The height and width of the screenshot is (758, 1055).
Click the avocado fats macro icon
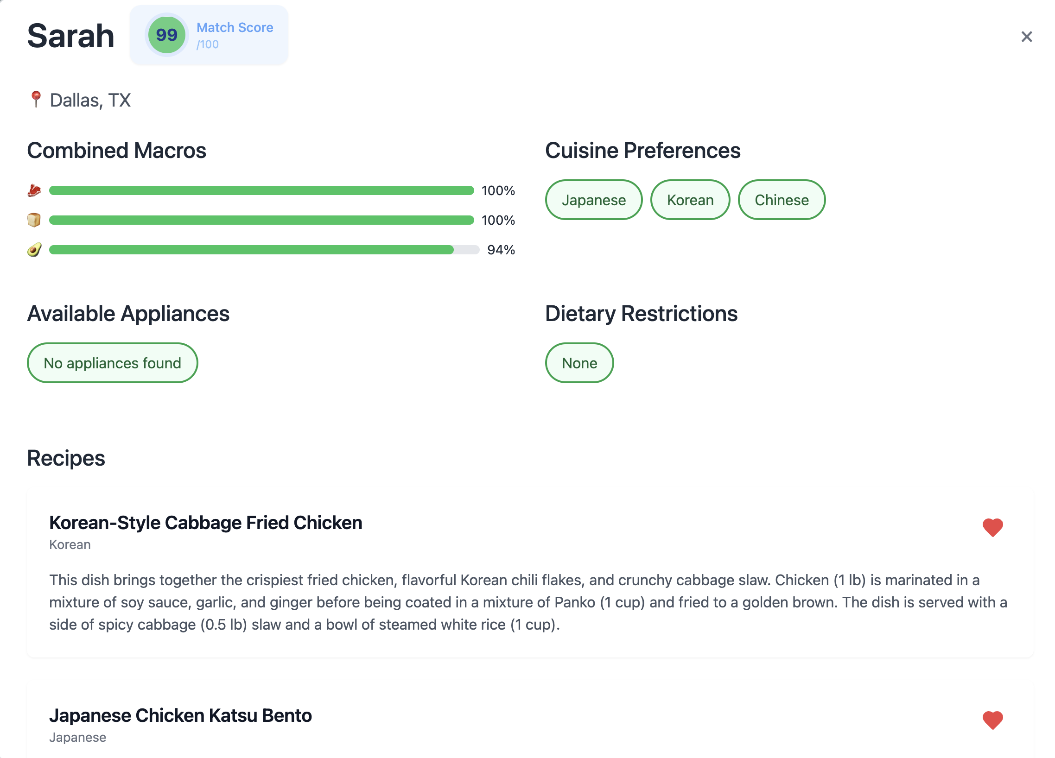34,250
